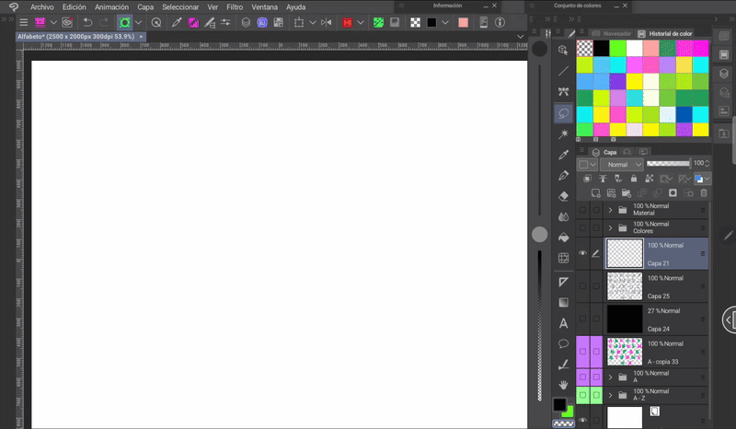
Task: Click the hamburger menu in command bar
Action: (24, 22)
